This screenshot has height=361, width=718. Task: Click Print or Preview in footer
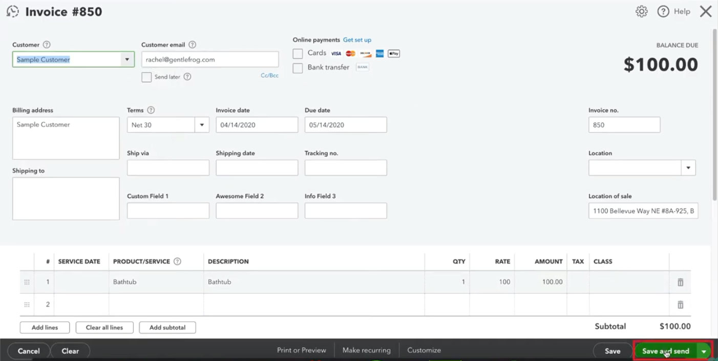pyautogui.click(x=302, y=350)
